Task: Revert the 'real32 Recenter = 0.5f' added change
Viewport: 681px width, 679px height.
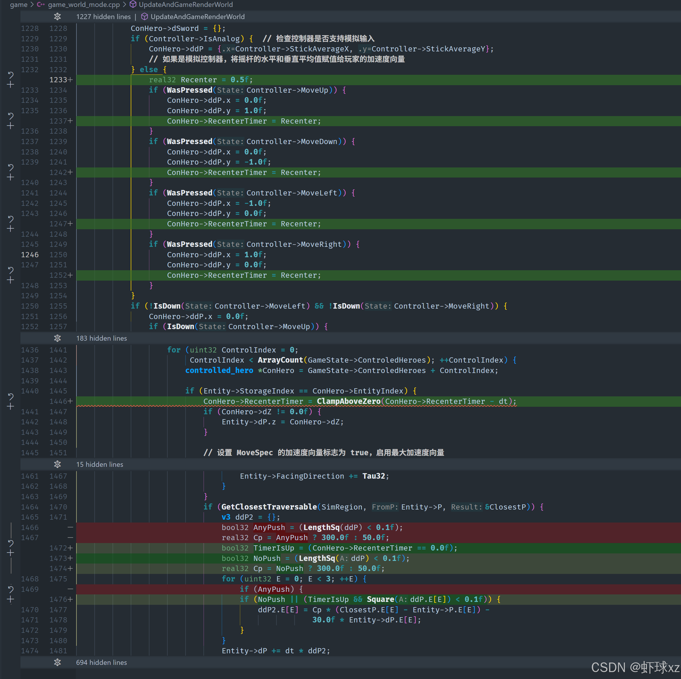Action: tap(11, 75)
